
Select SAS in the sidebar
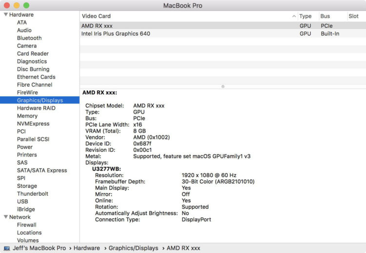click(22, 162)
